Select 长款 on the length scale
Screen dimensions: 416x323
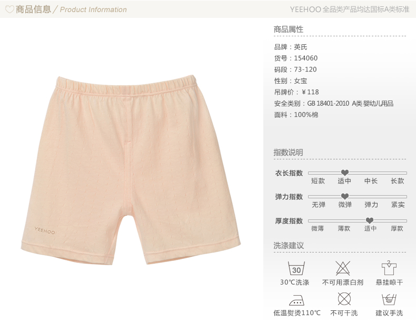click(x=397, y=181)
